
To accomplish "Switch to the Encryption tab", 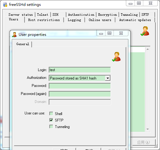I will pos(108,15).
